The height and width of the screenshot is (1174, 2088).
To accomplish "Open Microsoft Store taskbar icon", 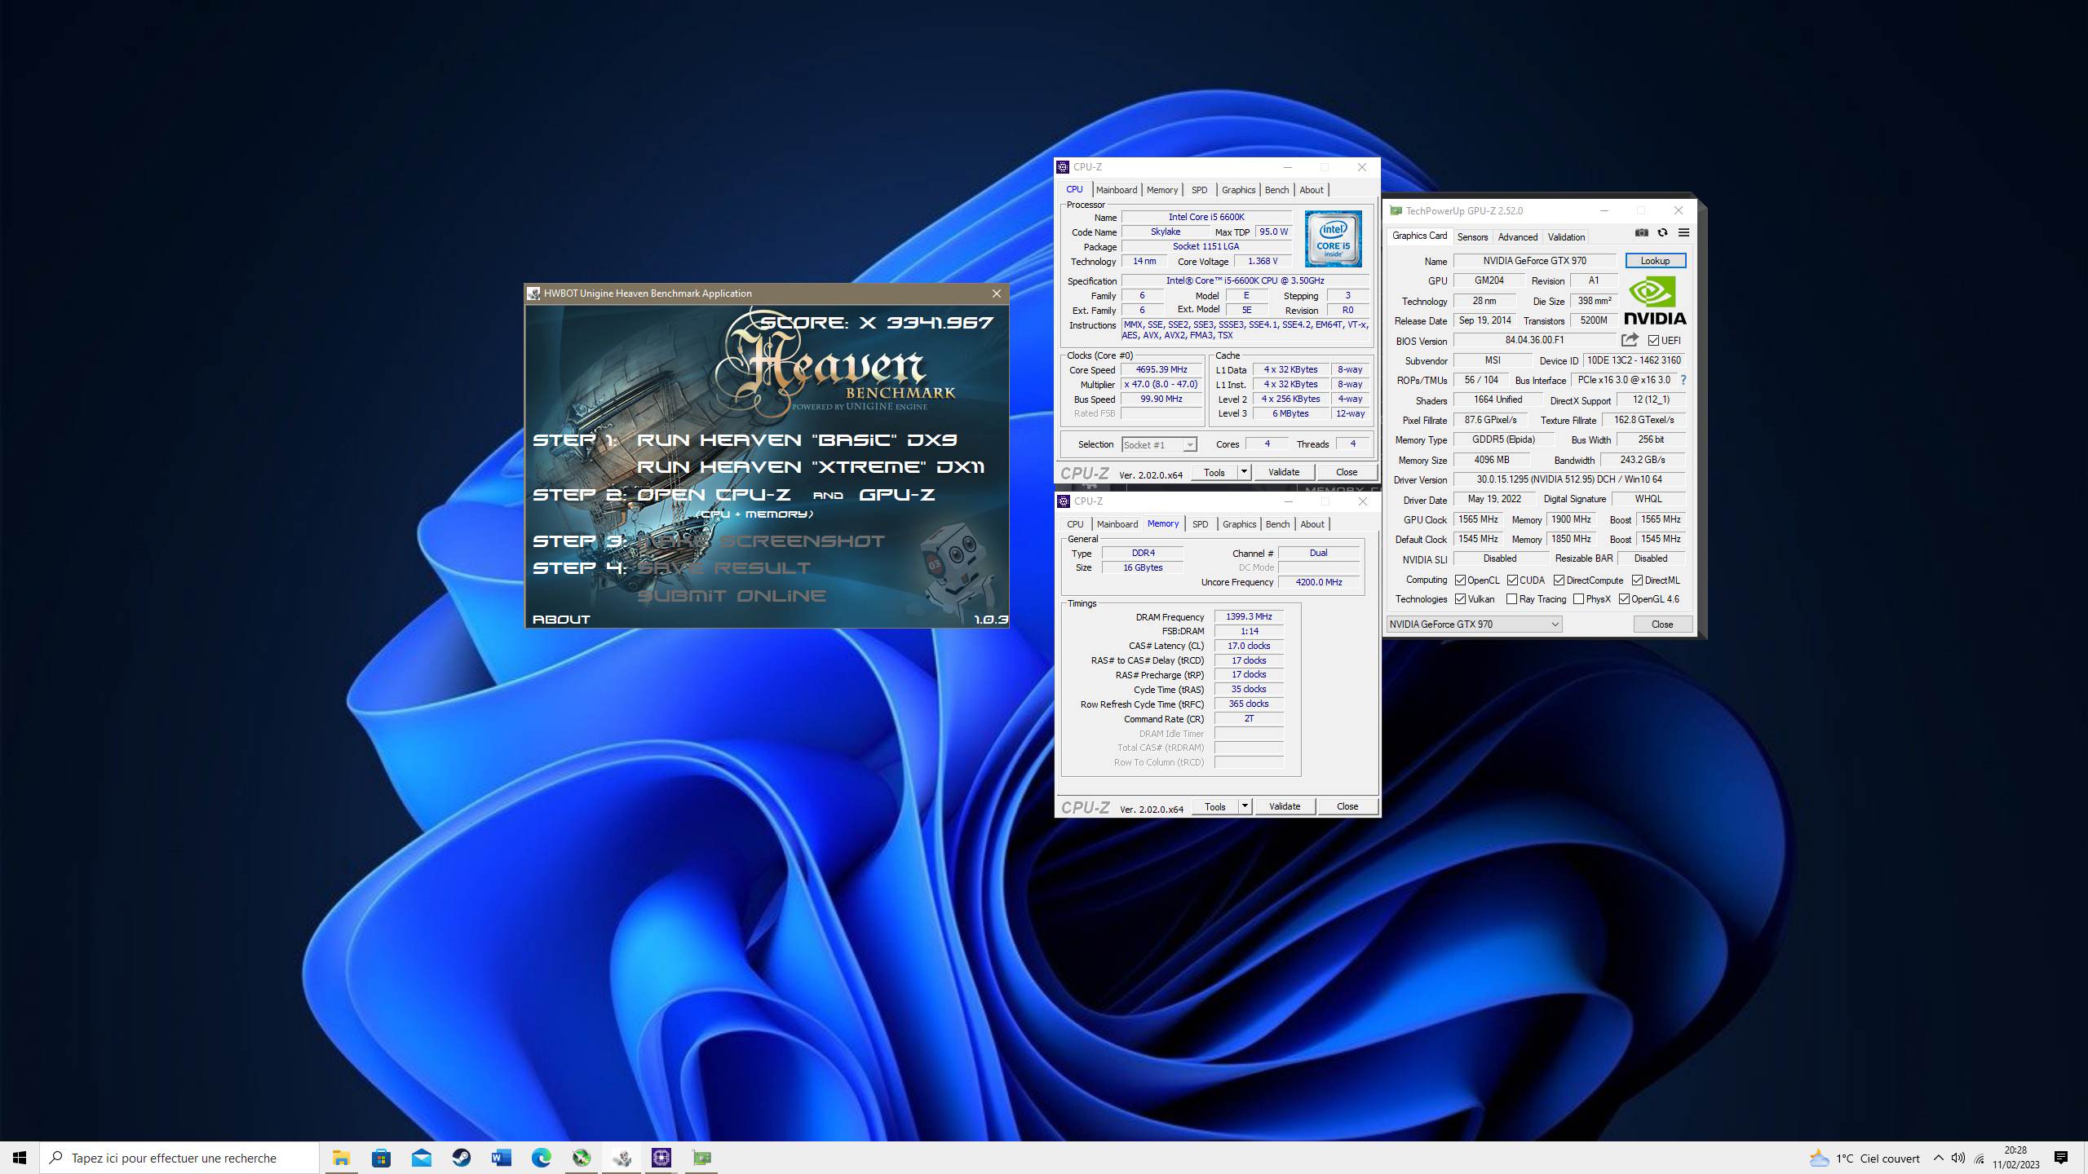I will click(x=381, y=1158).
